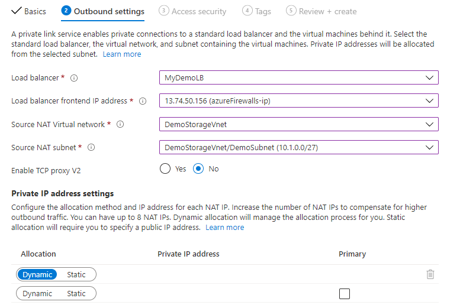
Task: Select No for Enable TCP proxy V2
Action: (x=199, y=169)
